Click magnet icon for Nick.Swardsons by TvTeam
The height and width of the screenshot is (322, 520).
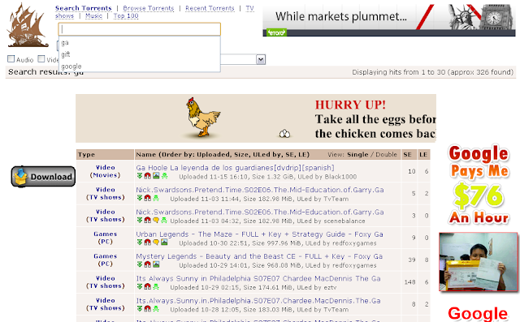tap(148, 198)
